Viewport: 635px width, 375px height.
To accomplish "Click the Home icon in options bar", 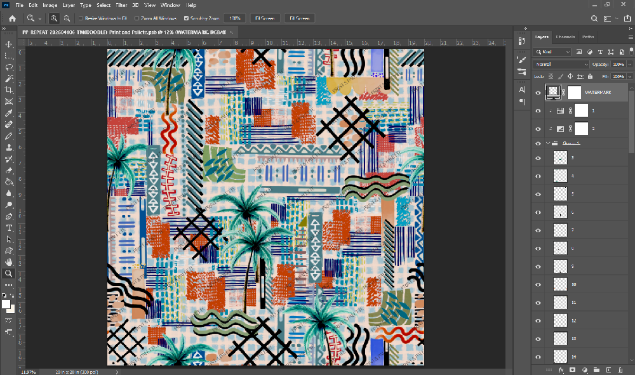I will [x=12, y=18].
